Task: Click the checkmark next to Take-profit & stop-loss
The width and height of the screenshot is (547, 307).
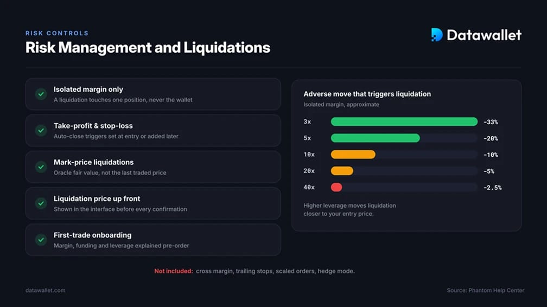Action: pyautogui.click(x=41, y=131)
